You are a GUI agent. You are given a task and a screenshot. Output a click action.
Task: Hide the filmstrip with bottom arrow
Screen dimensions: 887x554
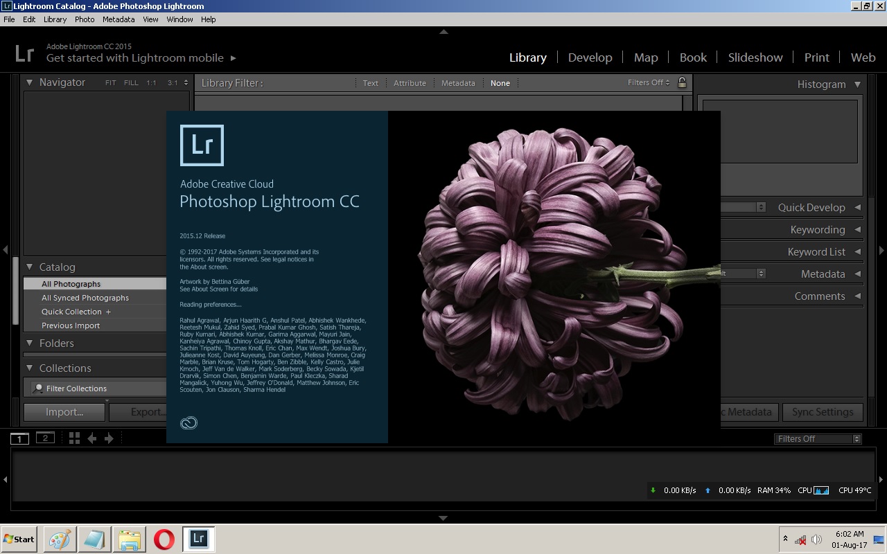point(443,518)
